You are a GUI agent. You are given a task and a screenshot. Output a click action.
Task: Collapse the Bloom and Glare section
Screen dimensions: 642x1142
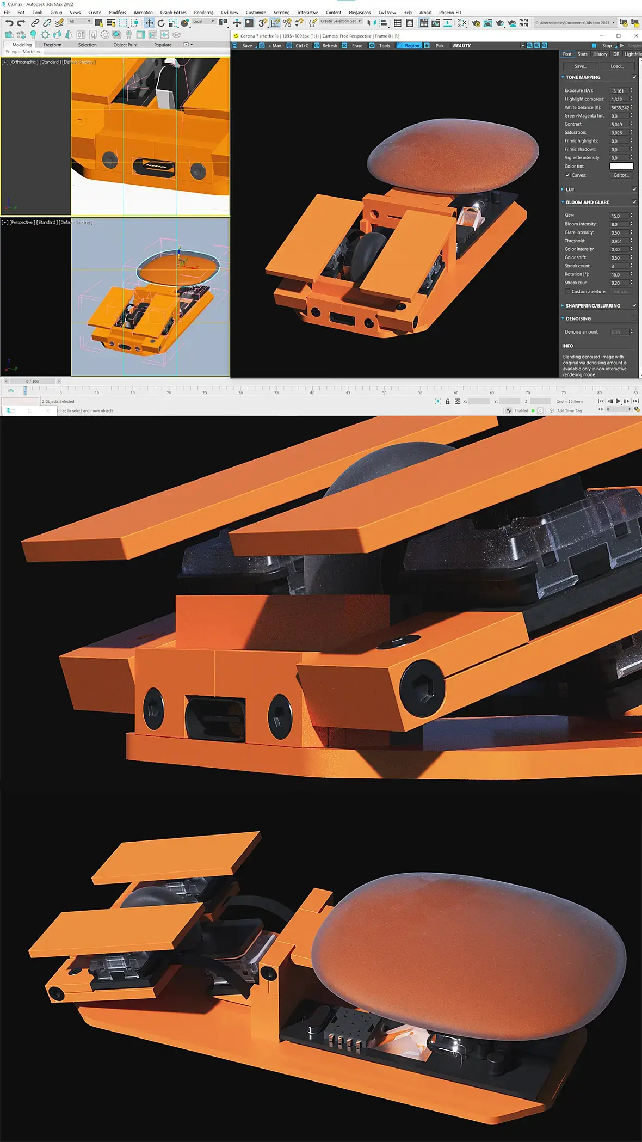click(563, 202)
